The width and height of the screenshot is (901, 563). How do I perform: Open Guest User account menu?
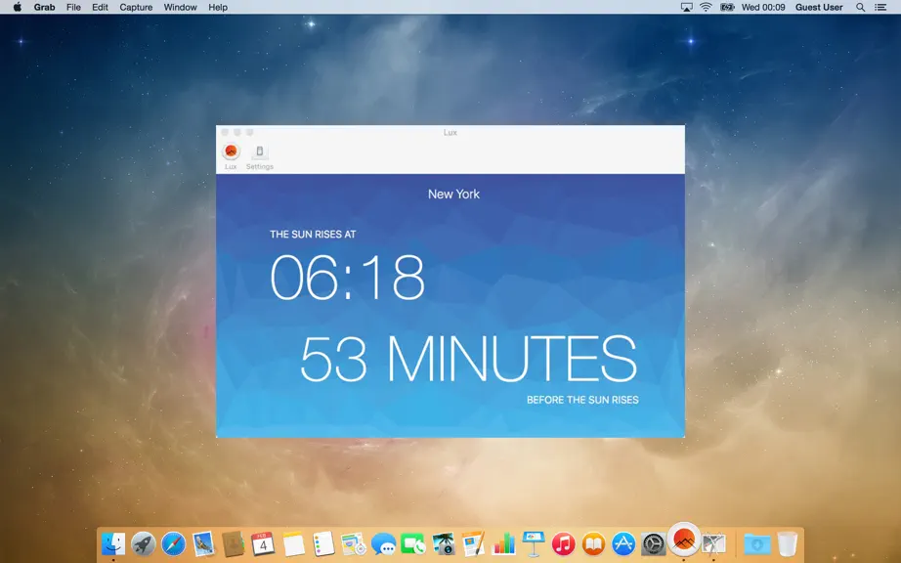click(x=819, y=8)
